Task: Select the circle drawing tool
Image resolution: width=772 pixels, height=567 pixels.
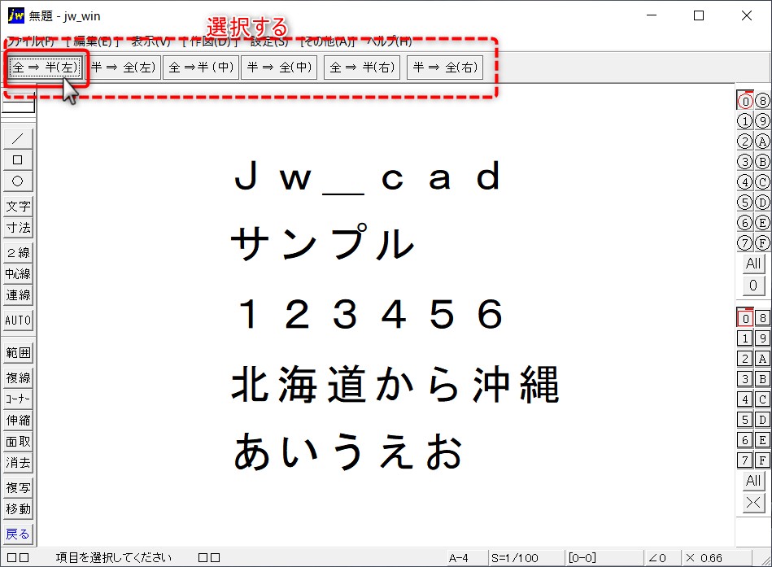Action: [x=18, y=181]
